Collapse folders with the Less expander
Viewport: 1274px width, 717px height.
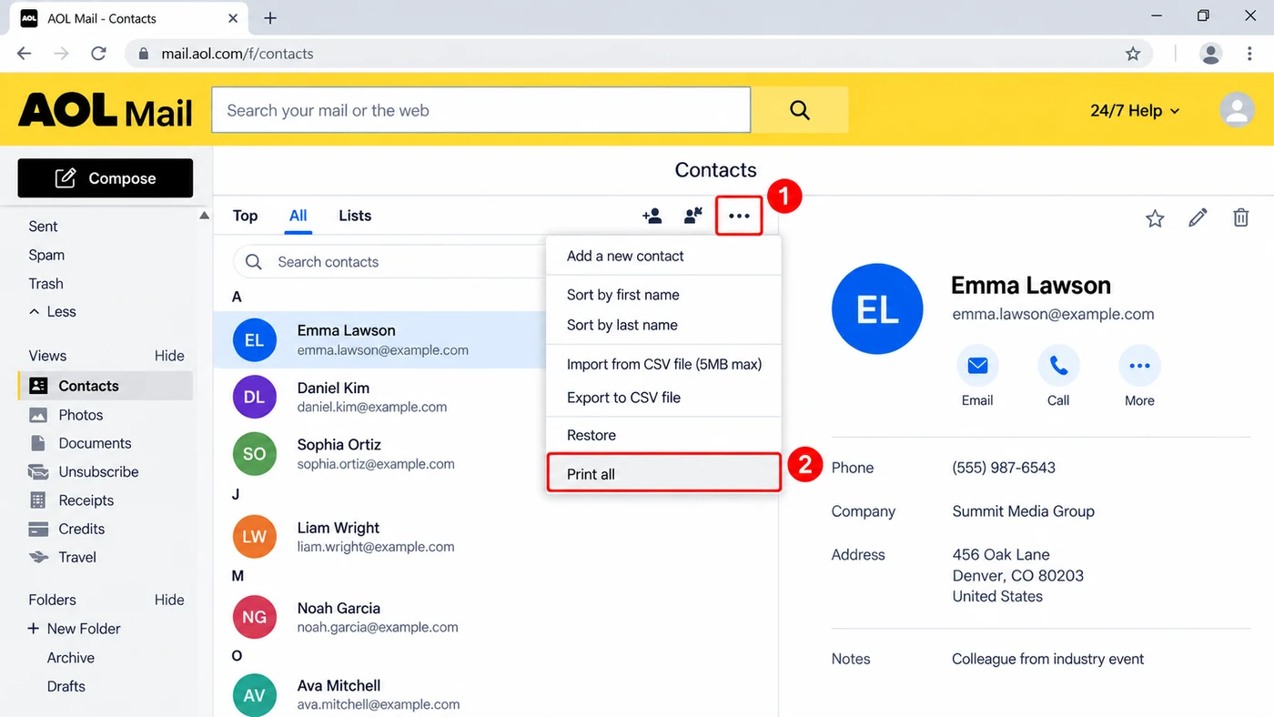click(53, 311)
